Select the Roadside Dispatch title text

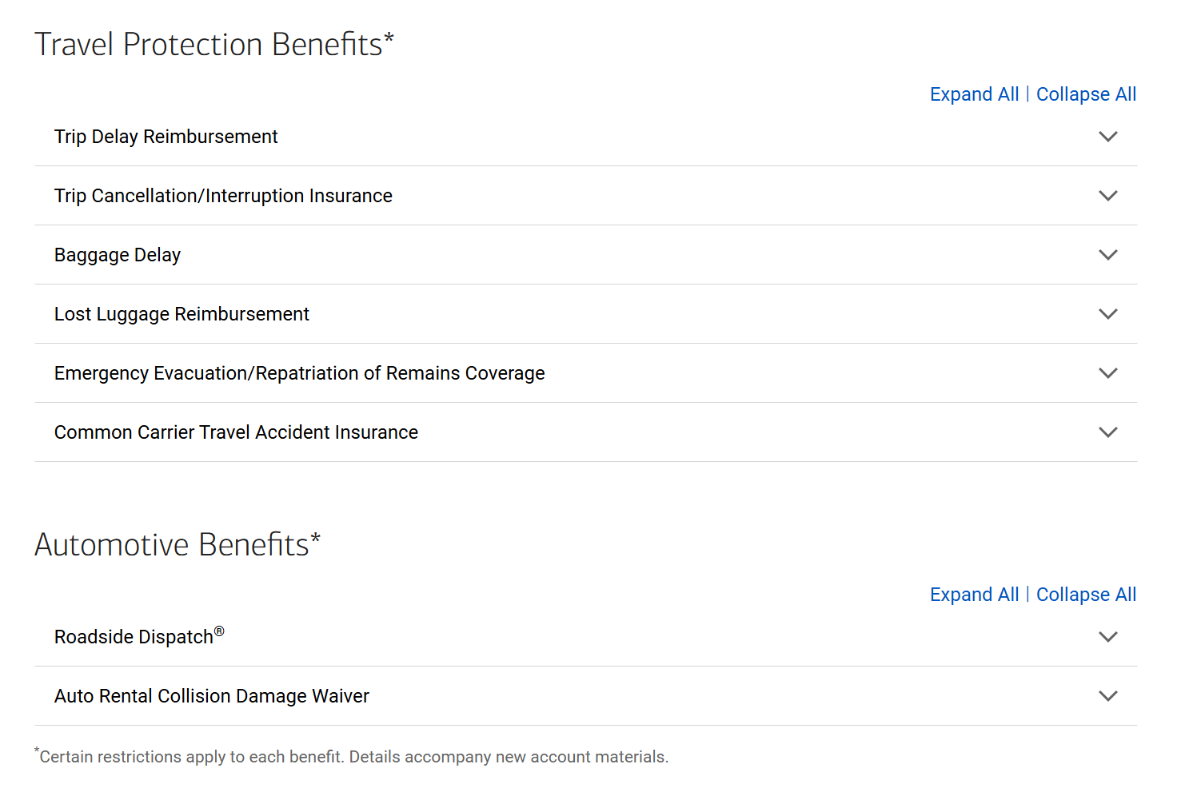[x=134, y=637]
